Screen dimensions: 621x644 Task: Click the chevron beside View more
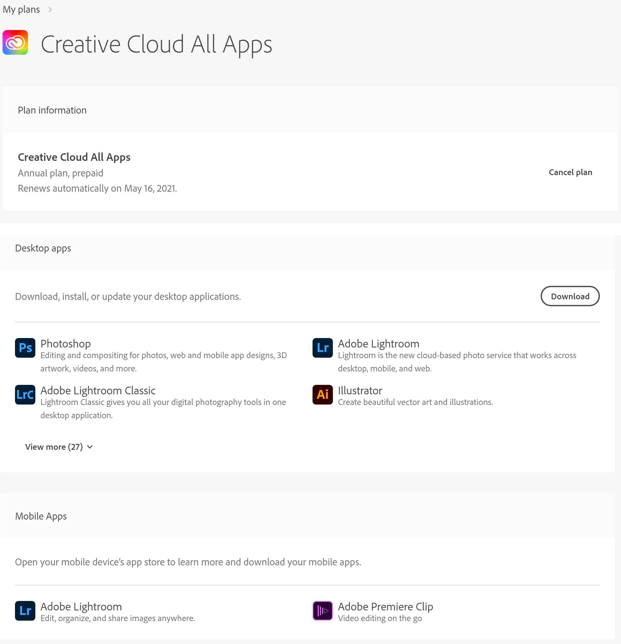[x=90, y=447]
